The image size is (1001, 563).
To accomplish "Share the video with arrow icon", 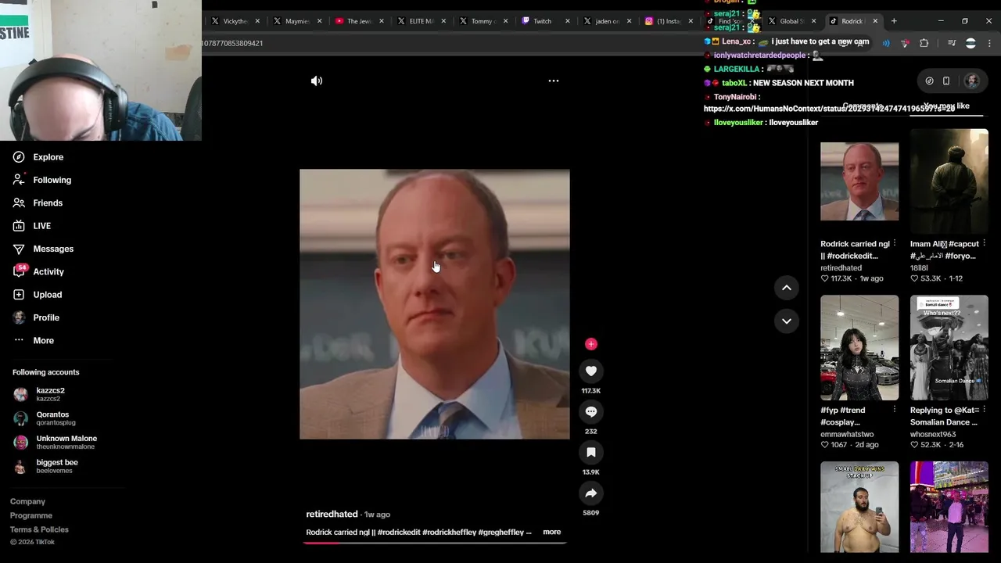I will coord(591,493).
